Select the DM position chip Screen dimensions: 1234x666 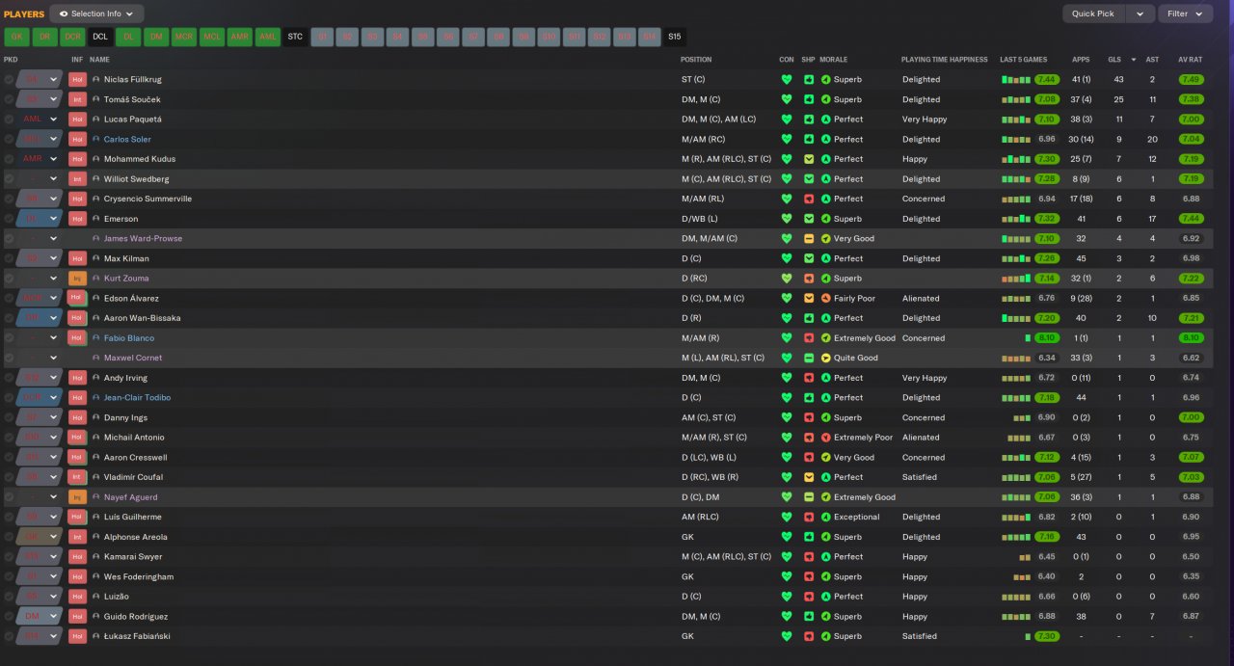tap(155, 37)
